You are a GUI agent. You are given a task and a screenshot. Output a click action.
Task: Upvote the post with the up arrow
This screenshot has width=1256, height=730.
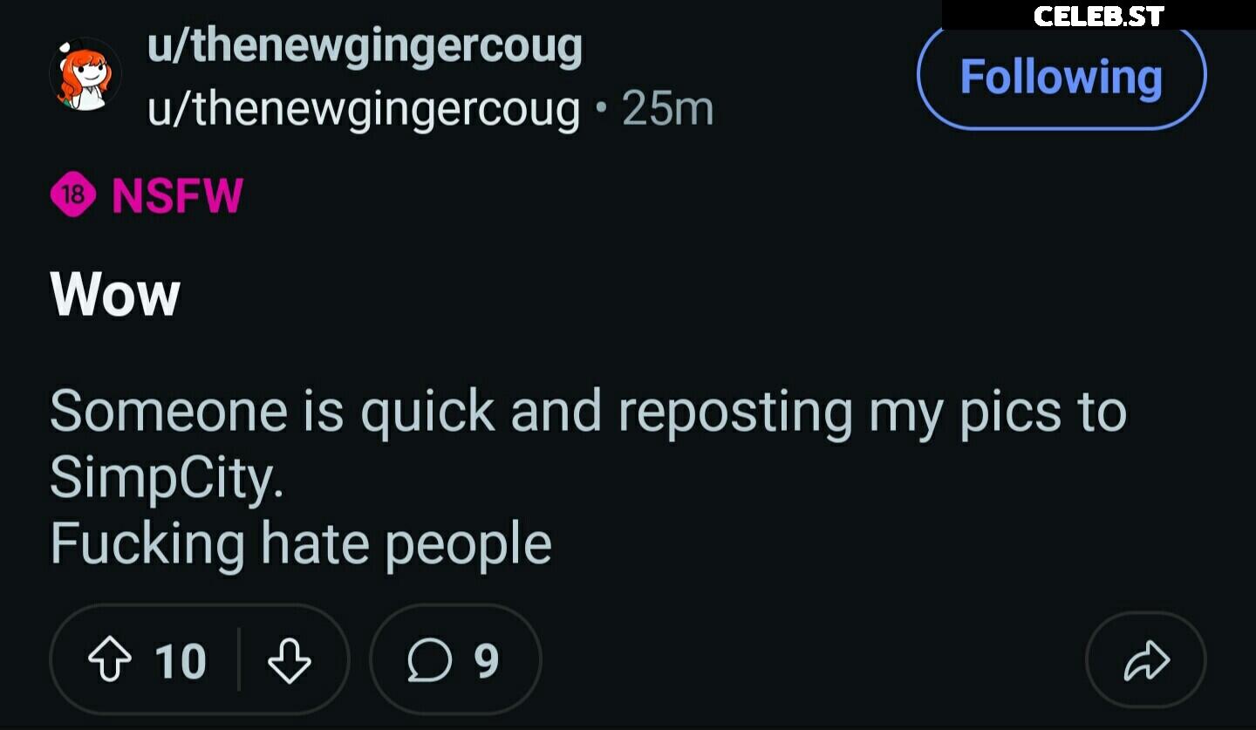point(111,660)
